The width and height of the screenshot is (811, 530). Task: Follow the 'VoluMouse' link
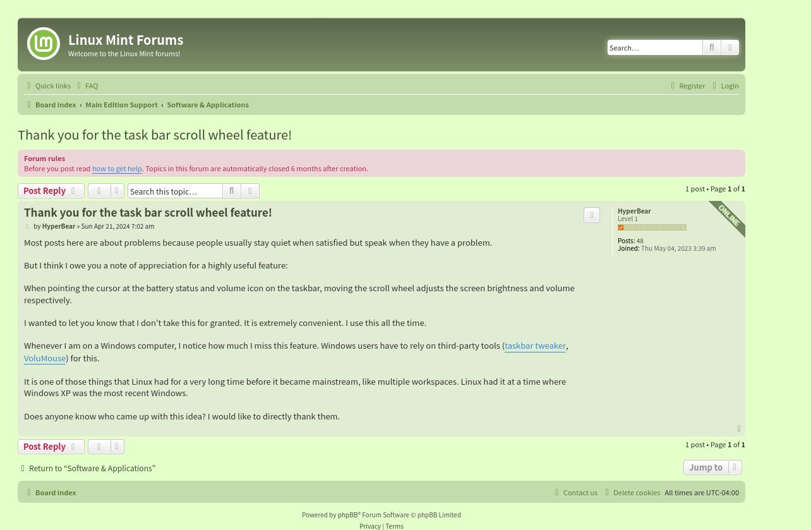click(x=45, y=359)
